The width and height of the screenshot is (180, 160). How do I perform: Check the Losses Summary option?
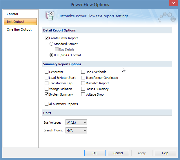click(83, 89)
